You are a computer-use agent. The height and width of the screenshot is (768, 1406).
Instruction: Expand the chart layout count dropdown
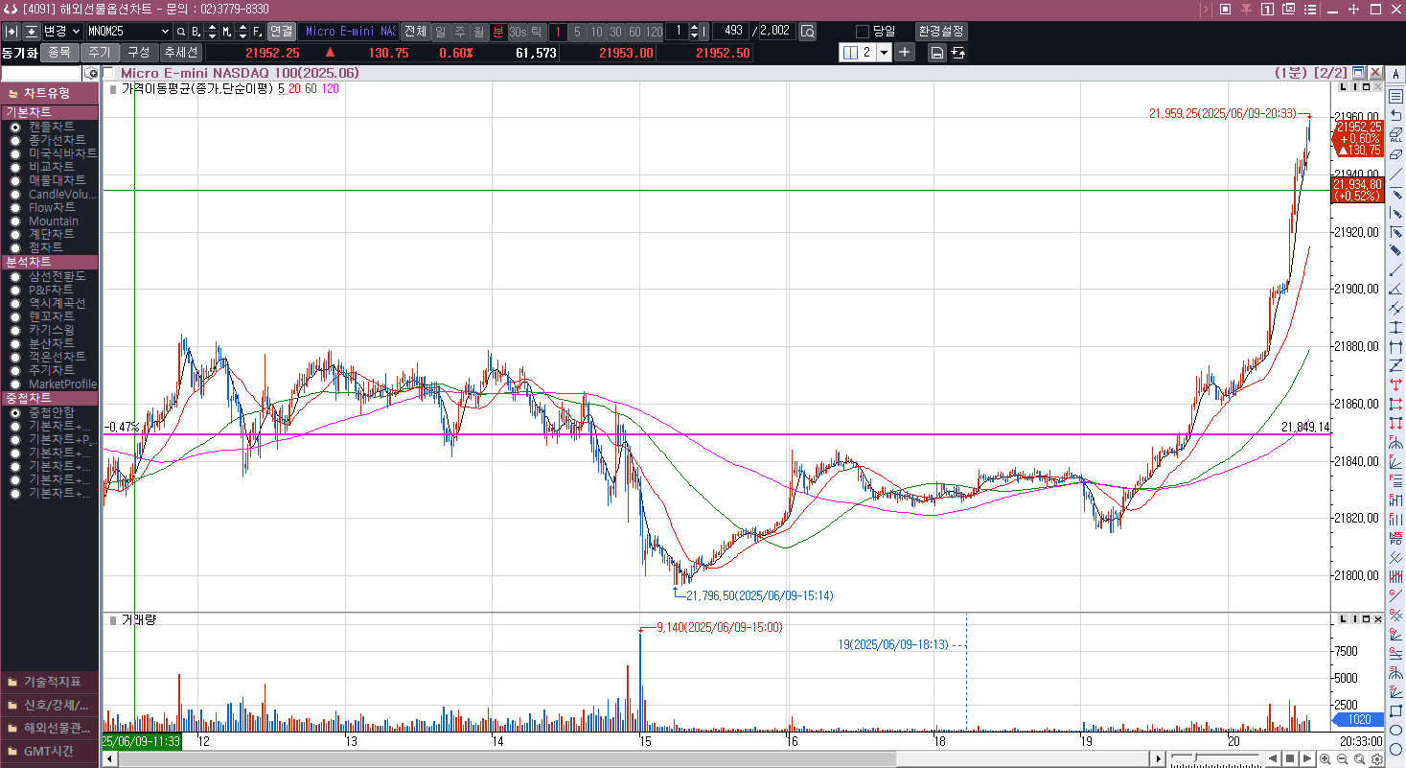884,52
